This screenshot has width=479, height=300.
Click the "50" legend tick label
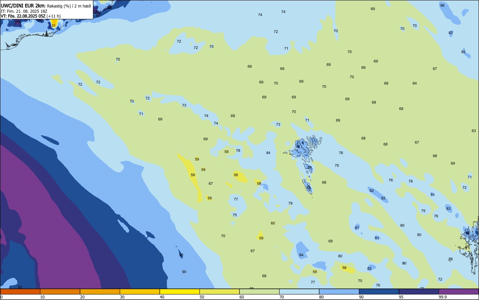(x=202, y=297)
